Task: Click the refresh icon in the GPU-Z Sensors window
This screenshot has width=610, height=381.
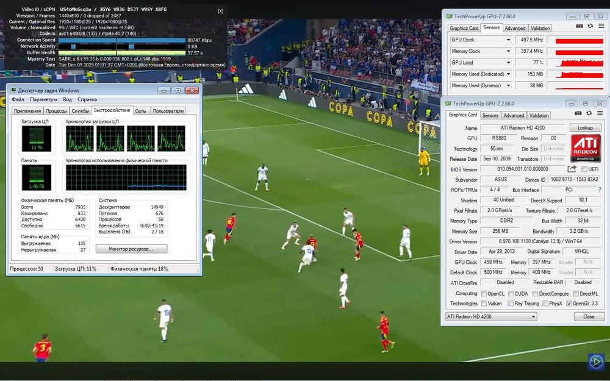Action: 590,26
